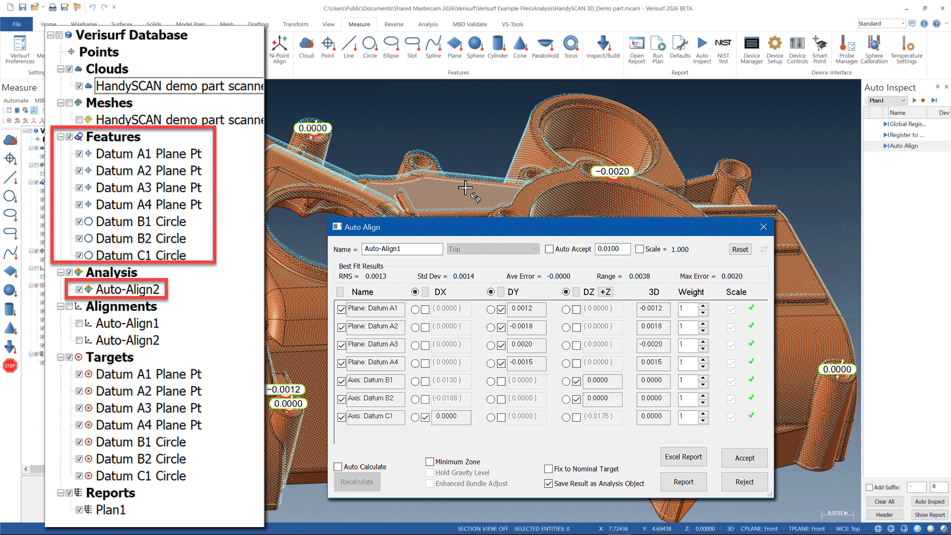951x535 pixels.
Task: Collapse the Alignments tree node
Action: click(x=60, y=307)
